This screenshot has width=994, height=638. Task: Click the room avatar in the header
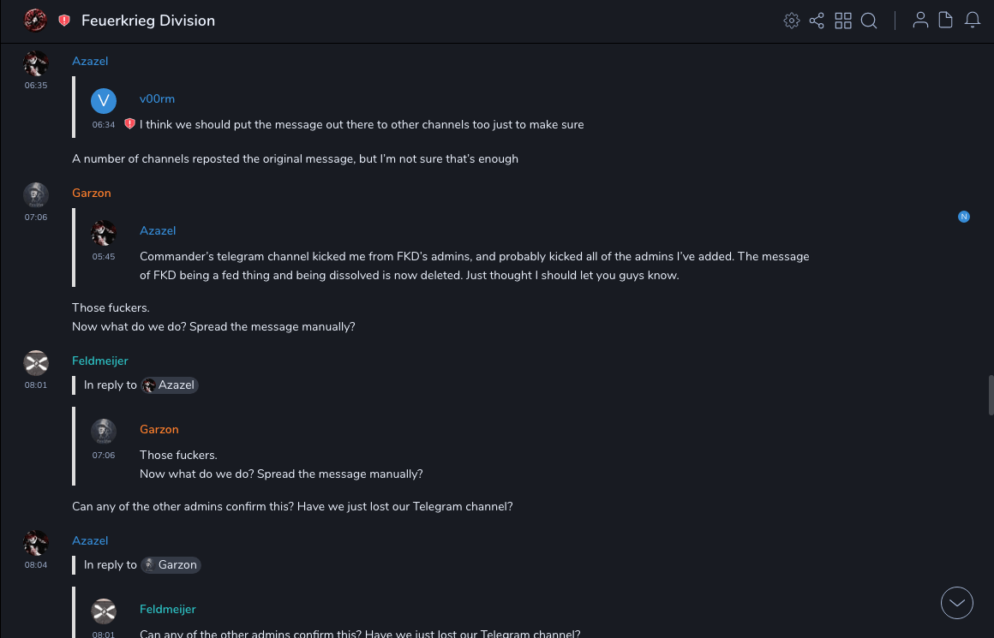point(35,21)
